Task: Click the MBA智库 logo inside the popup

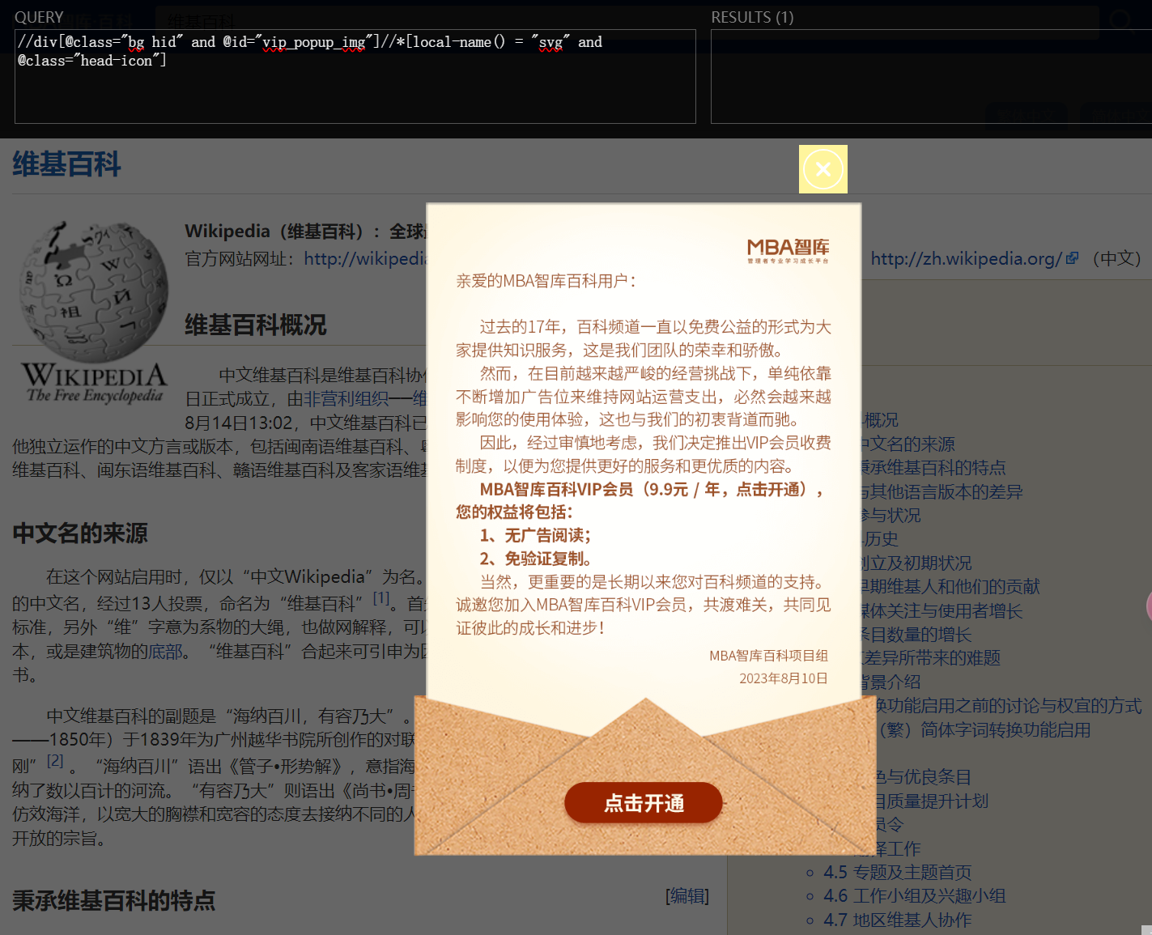Action: coord(787,249)
